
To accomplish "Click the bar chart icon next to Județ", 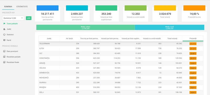I will pos(4,29).
